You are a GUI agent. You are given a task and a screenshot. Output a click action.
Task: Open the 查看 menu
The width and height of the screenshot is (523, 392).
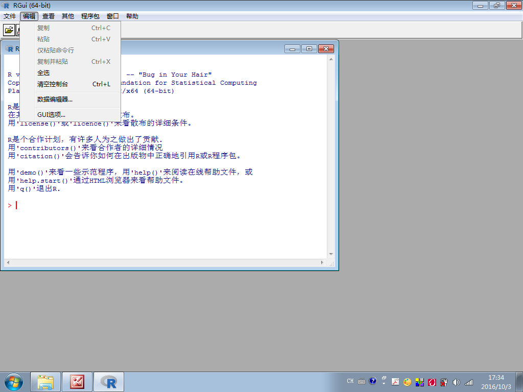tap(49, 16)
